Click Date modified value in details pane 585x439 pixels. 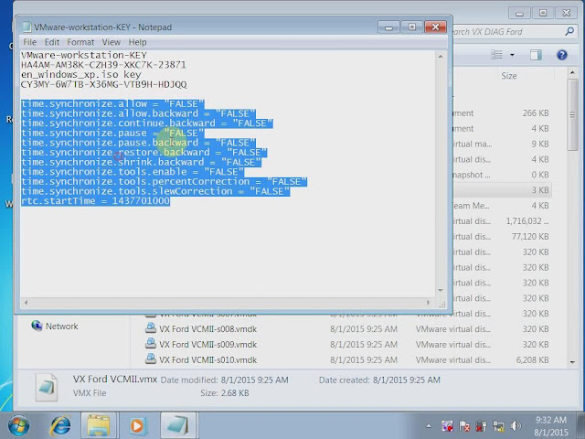coord(254,380)
